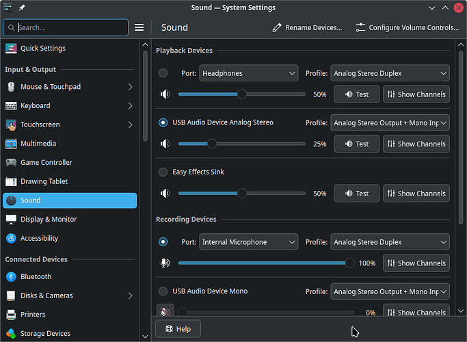467x342 pixels.
Task: Open Printers settings page
Action: click(70, 315)
